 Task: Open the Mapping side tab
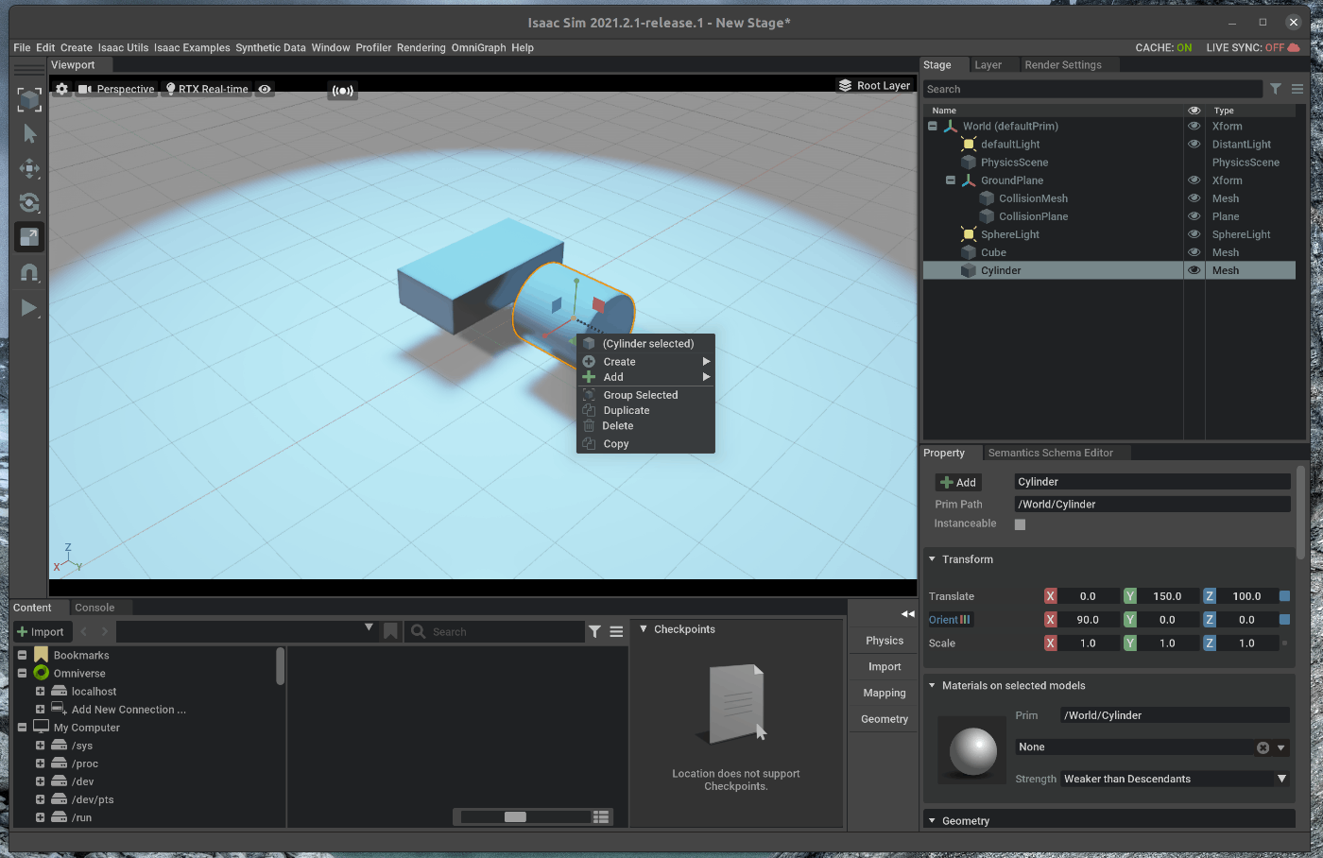coord(885,693)
